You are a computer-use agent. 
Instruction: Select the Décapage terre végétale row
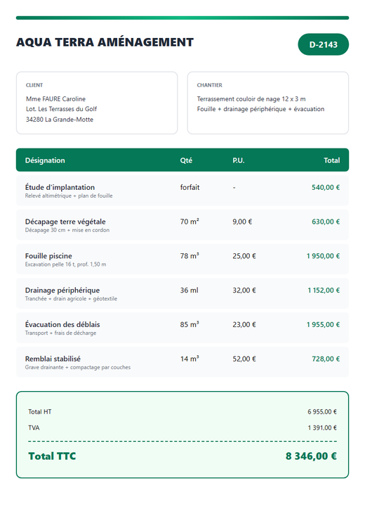pos(182,225)
